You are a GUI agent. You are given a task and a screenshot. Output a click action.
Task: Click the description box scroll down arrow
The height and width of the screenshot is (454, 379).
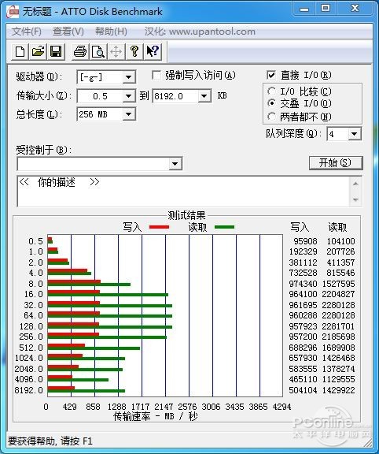(355, 199)
